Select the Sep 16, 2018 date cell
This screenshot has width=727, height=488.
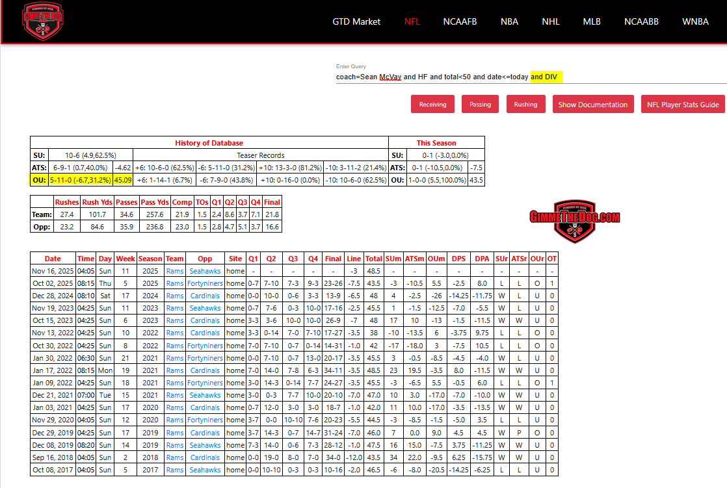click(53, 457)
